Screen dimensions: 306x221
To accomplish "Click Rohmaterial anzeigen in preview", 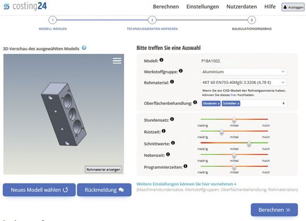I will (104, 169).
